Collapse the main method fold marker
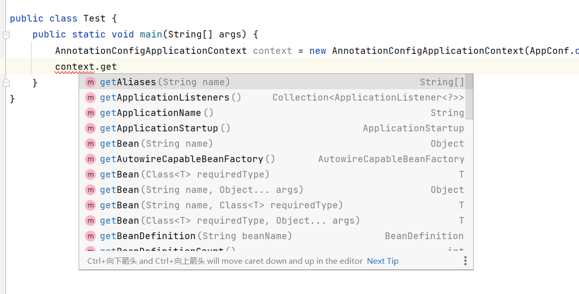This screenshot has width=579, height=294. (x=6, y=35)
